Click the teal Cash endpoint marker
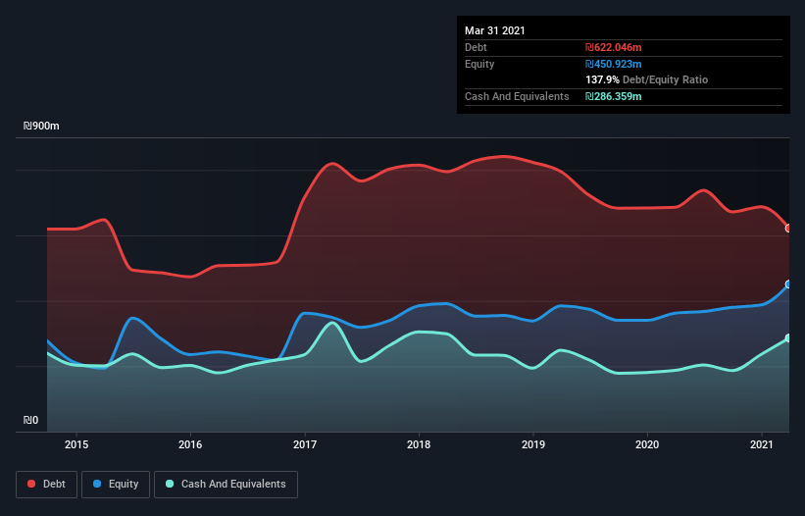The width and height of the screenshot is (805, 516). click(788, 338)
